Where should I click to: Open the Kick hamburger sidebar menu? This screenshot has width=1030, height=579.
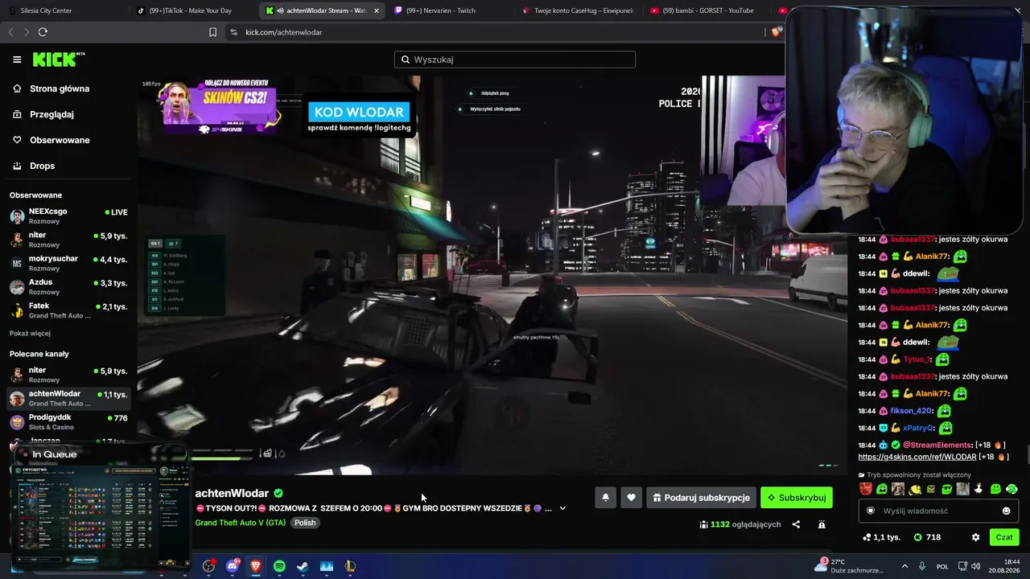[x=17, y=60]
